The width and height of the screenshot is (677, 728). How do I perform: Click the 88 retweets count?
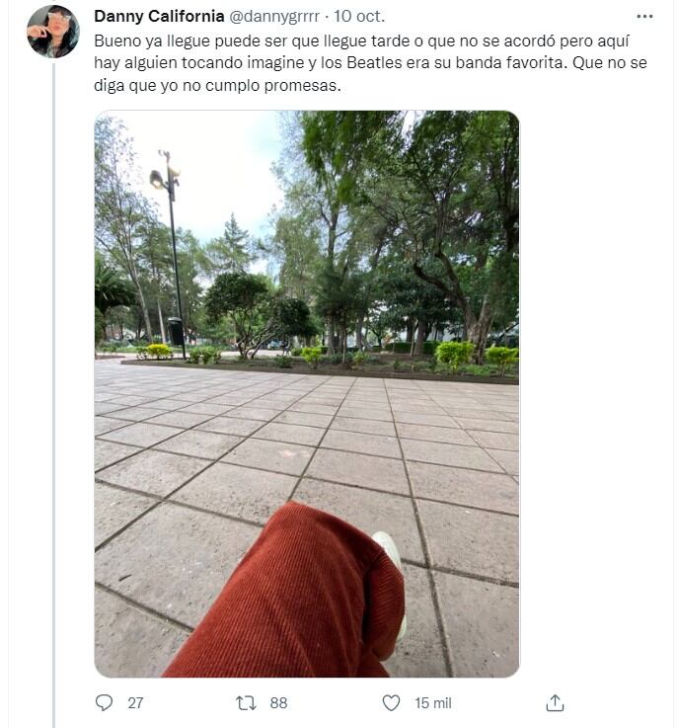(x=278, y=703)
